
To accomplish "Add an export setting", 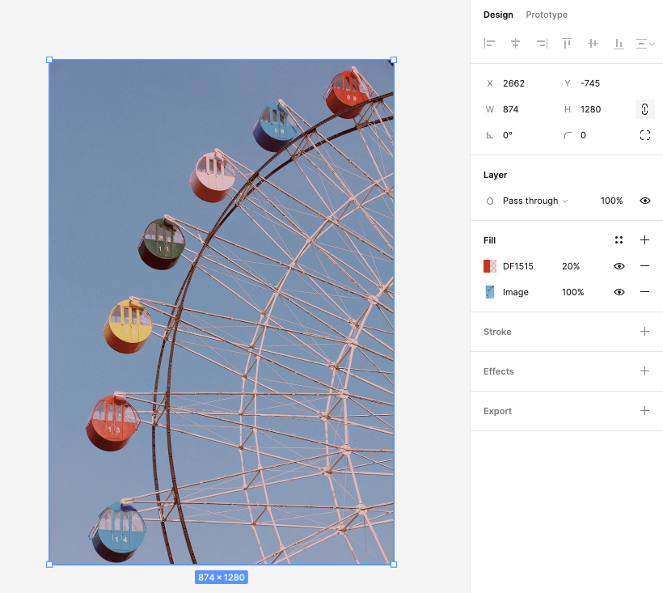I will tap(645, 411).
